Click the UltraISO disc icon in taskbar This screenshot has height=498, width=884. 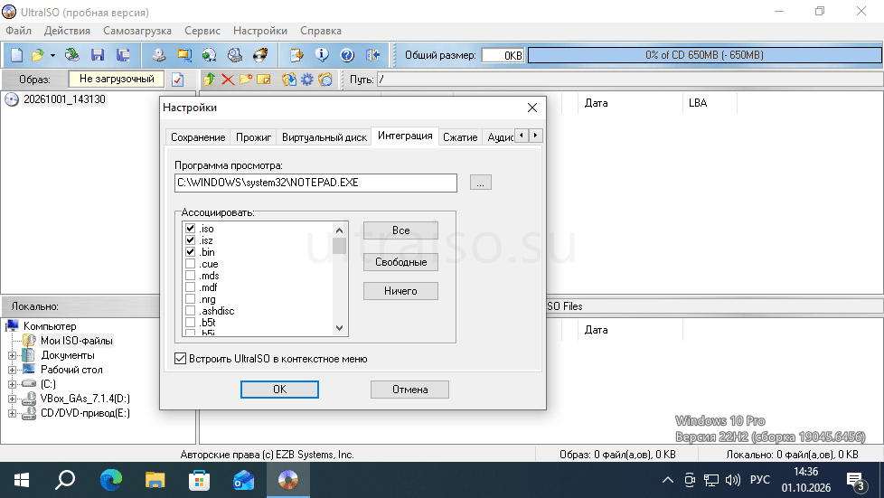click(288, 481)
